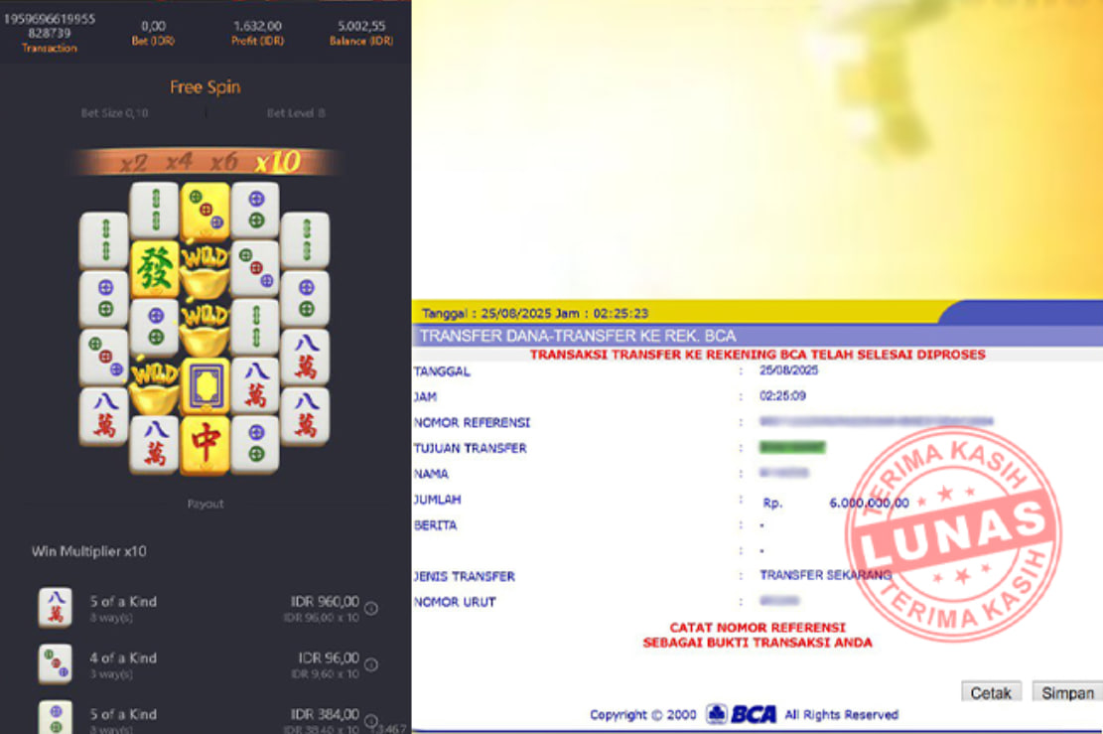Click the three-dot tile thumbnail for 4 of a Kind
Screen dimensions: 1103x734
(55, 663)
